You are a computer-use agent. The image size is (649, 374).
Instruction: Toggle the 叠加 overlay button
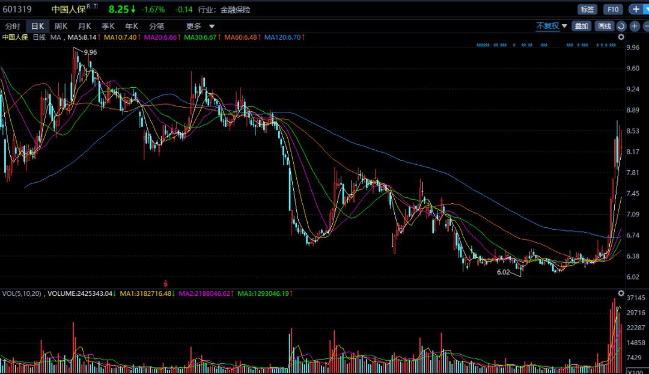point(581,26)
